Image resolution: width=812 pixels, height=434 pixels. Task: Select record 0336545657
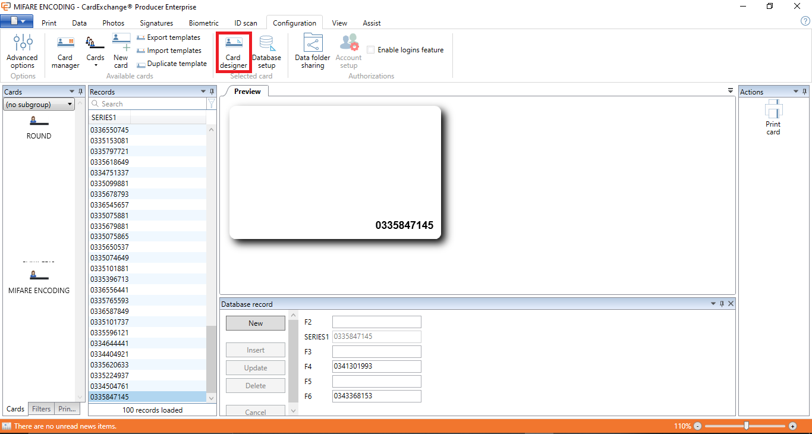tap(147, 205)
